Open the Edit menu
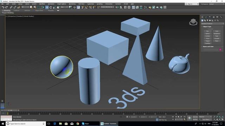The width and height of the screenshot is (225, 126). pyautogui.click(x=8, y=4)
